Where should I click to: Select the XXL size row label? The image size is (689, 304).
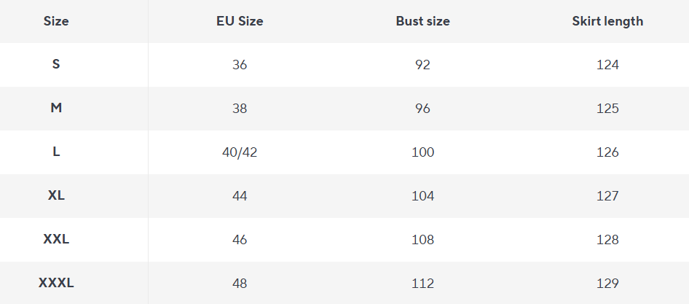56,239
